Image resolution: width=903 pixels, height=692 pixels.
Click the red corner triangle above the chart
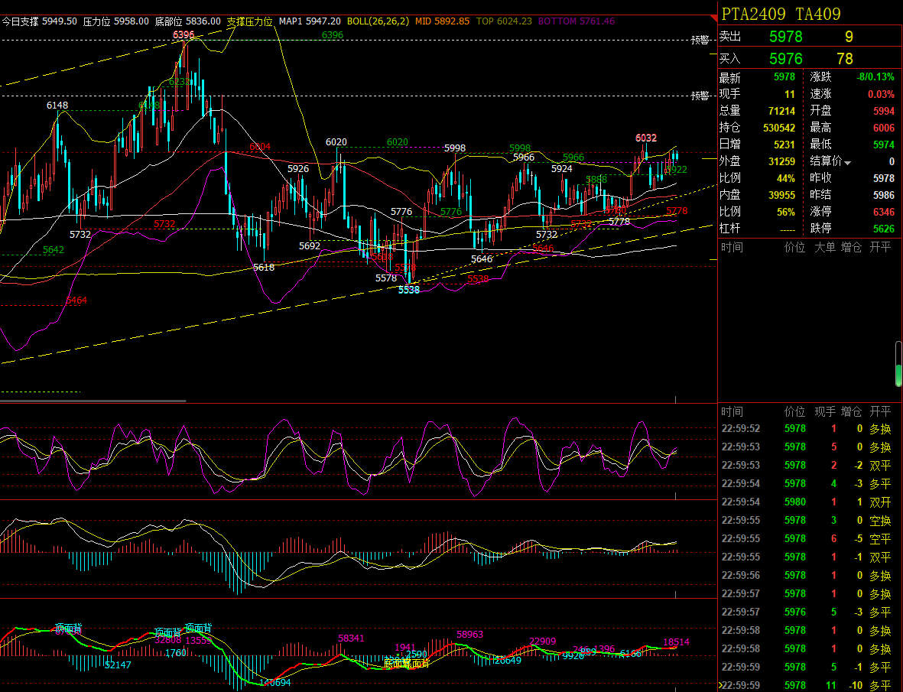click(x=714, y=19)
